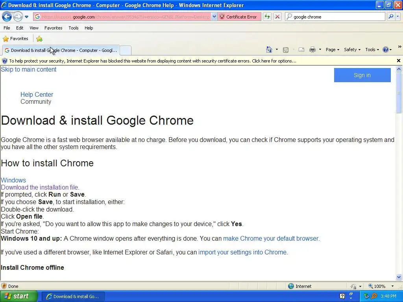Click the Download & install Google Chrome heading
403x302 pixels.
pos(97,120)
